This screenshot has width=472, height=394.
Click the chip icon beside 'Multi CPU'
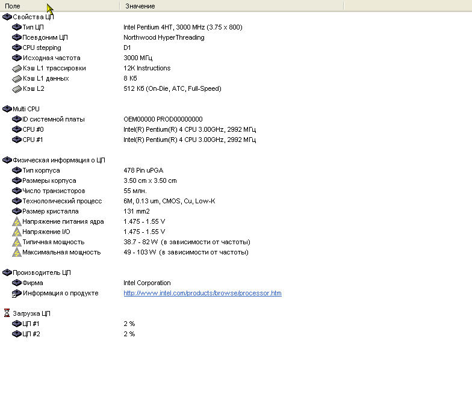point(7,109)
